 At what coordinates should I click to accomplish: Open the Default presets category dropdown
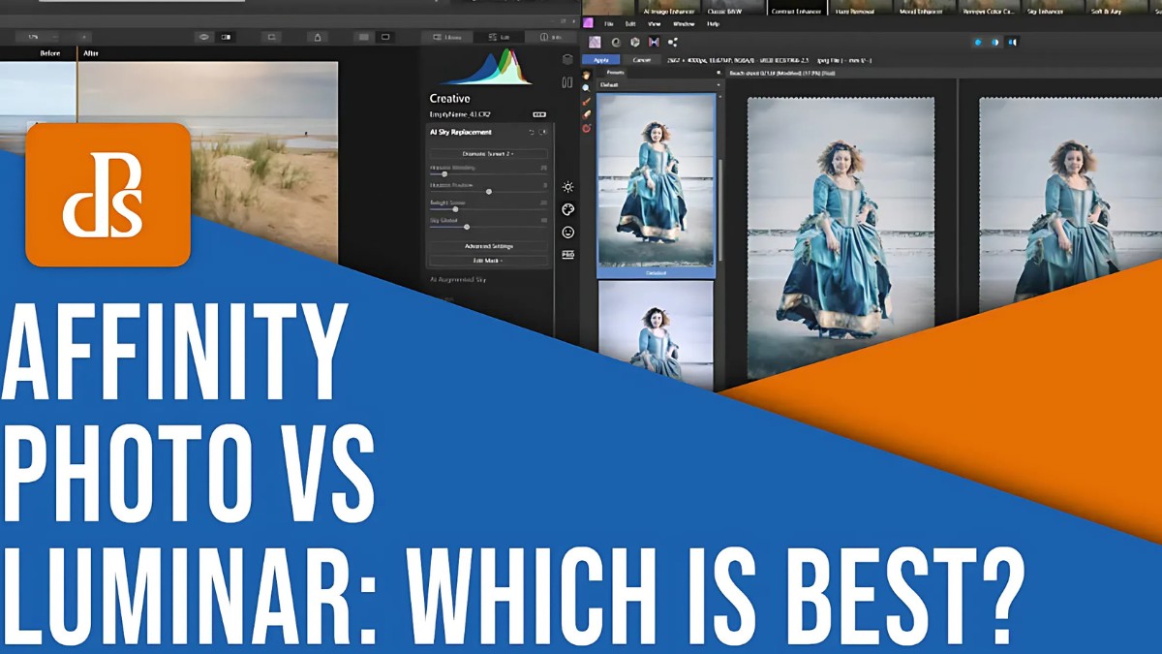659,84
